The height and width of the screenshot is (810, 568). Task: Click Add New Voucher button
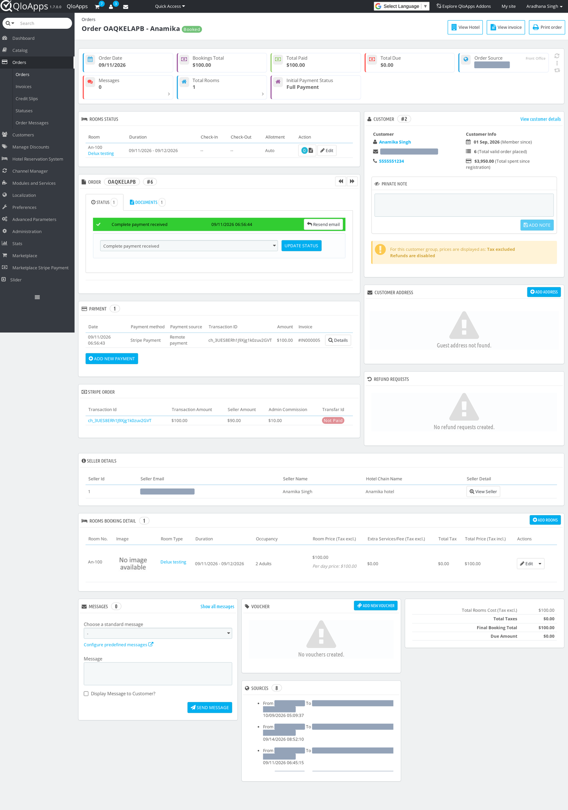(376, 606)
